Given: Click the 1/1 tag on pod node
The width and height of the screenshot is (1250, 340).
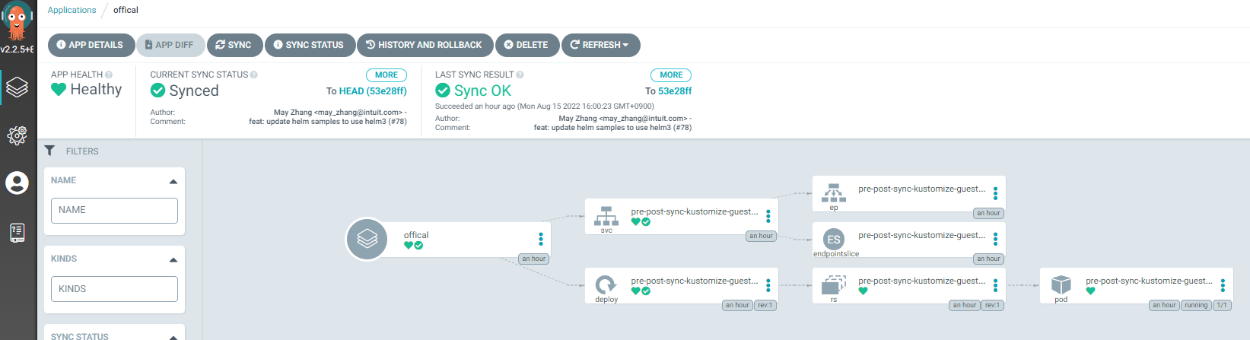Looking at the screenshot, I should [x=1222, y=305].
